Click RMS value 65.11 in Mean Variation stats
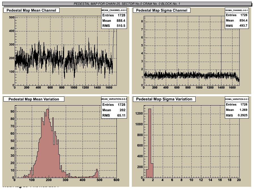Viewport: 254px width, 189px height. pos(121,115)
